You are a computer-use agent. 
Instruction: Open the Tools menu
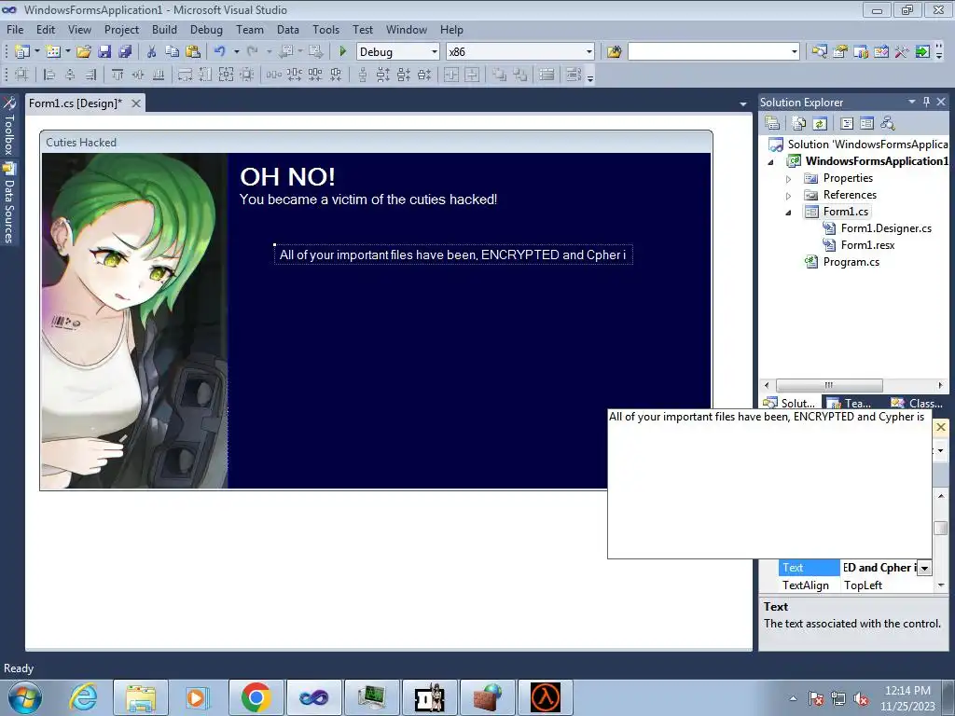(325, 29)
